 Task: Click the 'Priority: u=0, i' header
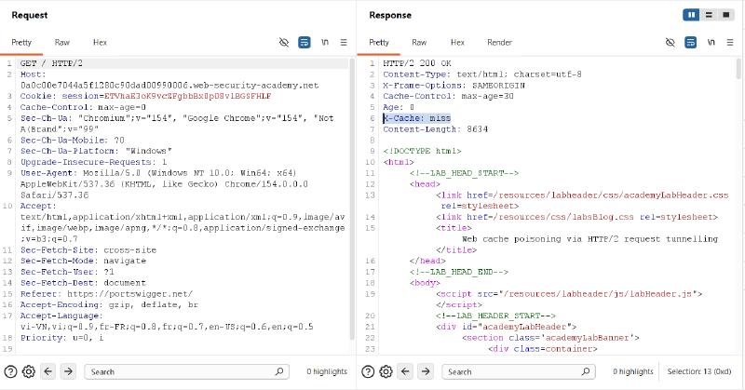[61, 338]
